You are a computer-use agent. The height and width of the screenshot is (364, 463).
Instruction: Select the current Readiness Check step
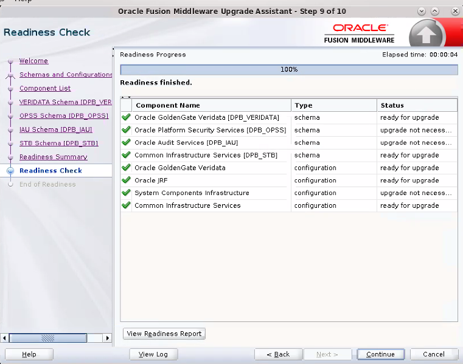click(x=50, y=171)
